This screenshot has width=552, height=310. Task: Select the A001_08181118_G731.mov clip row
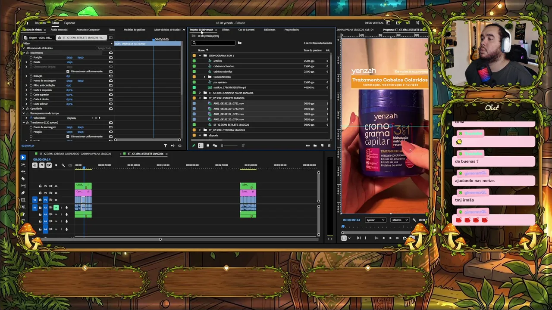click(x=262, y=103)
